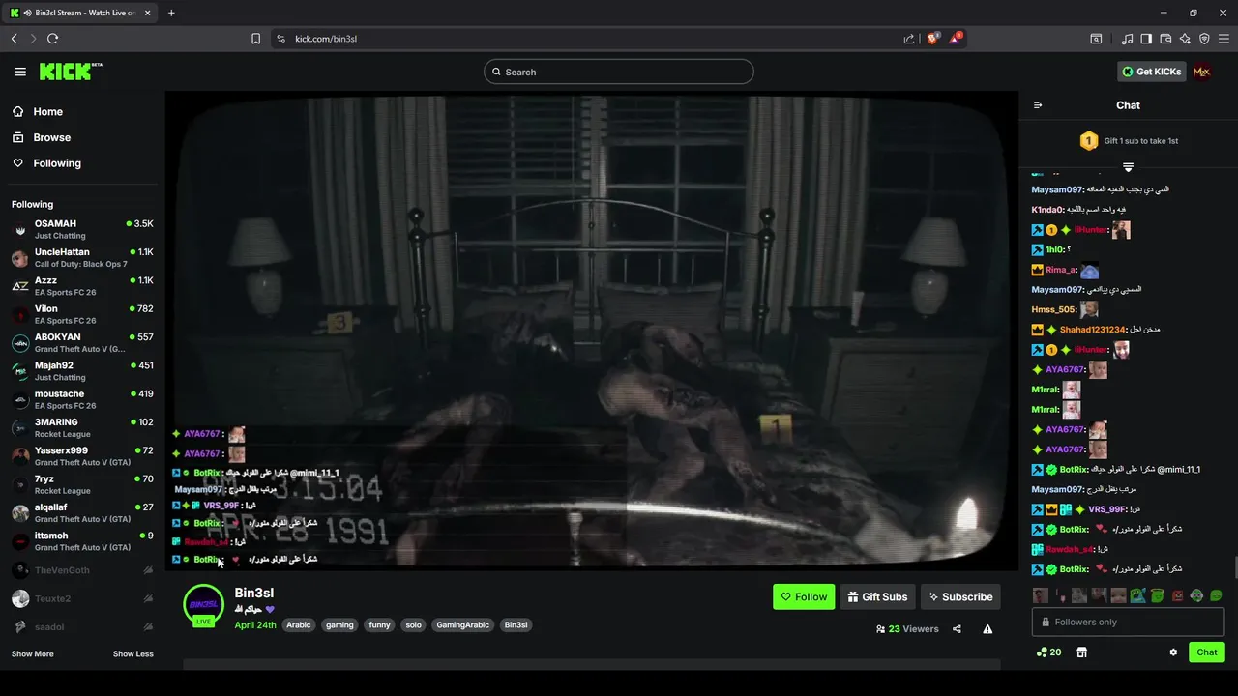Click the Subscribe button
Screen dimensions: 1238x696
tap(960, 597)
